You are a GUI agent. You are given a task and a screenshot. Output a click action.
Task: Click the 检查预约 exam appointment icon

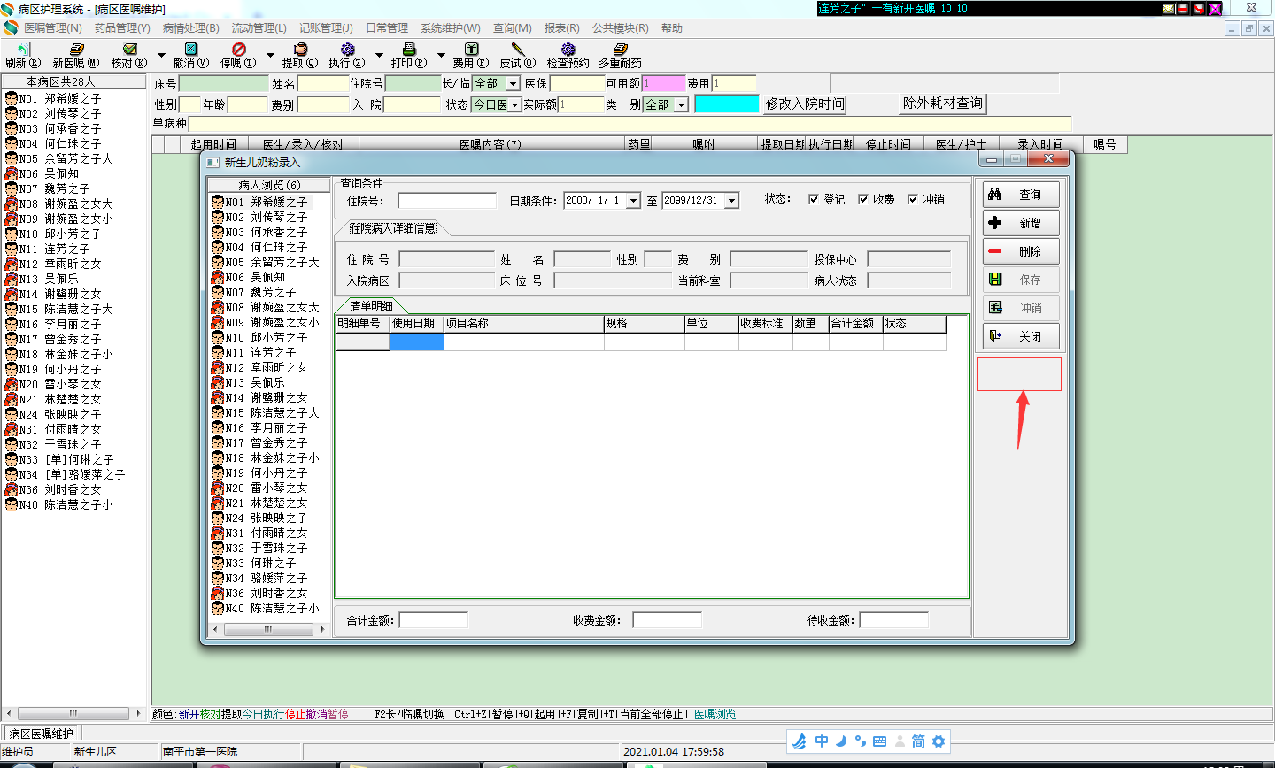click(x=568, y=50)
